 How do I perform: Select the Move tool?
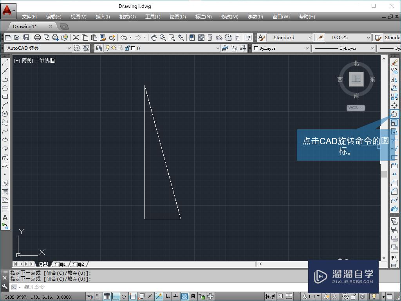point(394,105)
